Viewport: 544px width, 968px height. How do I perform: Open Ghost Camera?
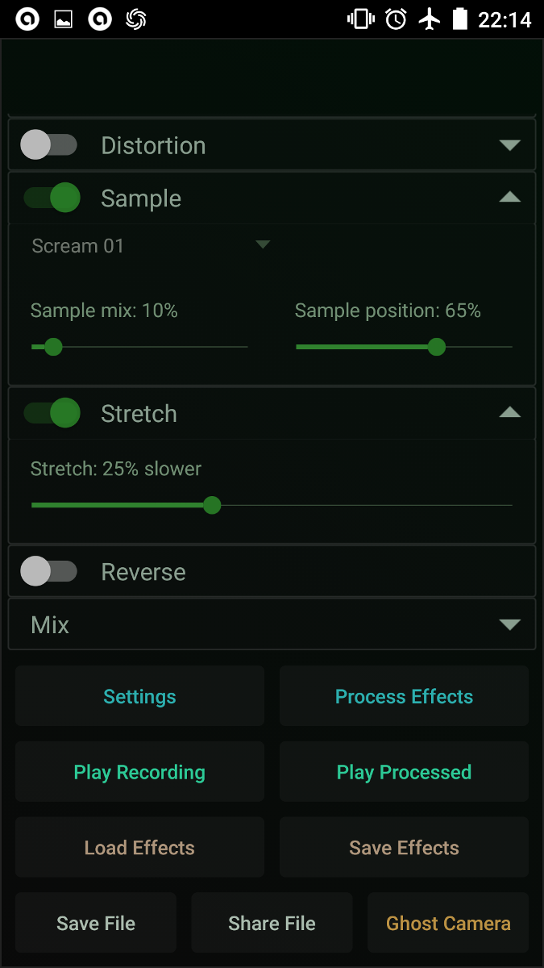click(x=448, y=923)
